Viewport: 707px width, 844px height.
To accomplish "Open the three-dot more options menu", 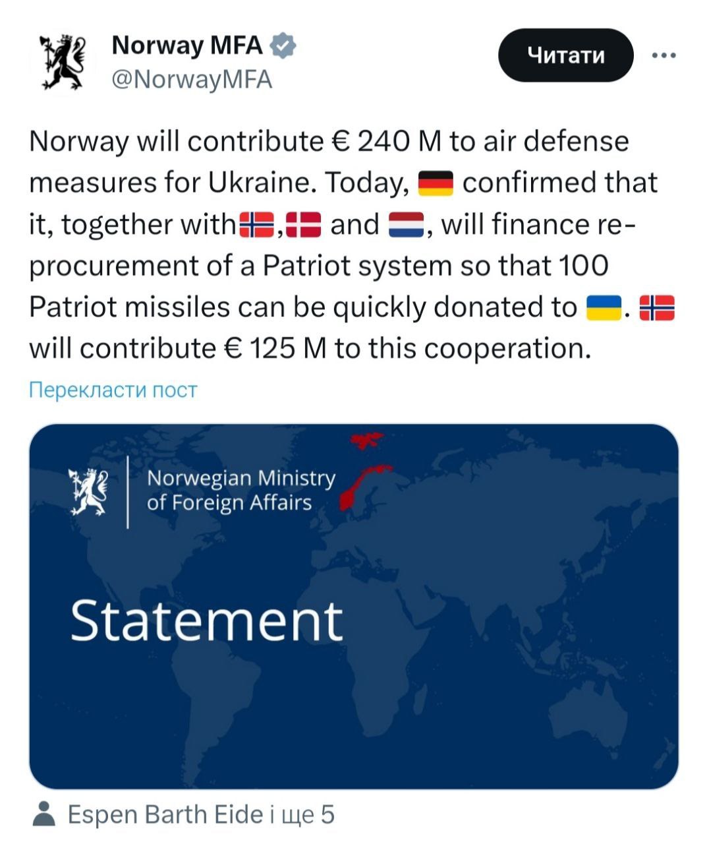I will coord(664,55).
